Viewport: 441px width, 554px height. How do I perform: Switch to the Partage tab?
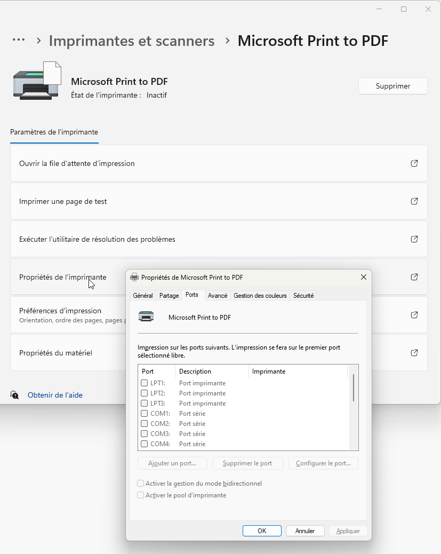coord(169,296)
